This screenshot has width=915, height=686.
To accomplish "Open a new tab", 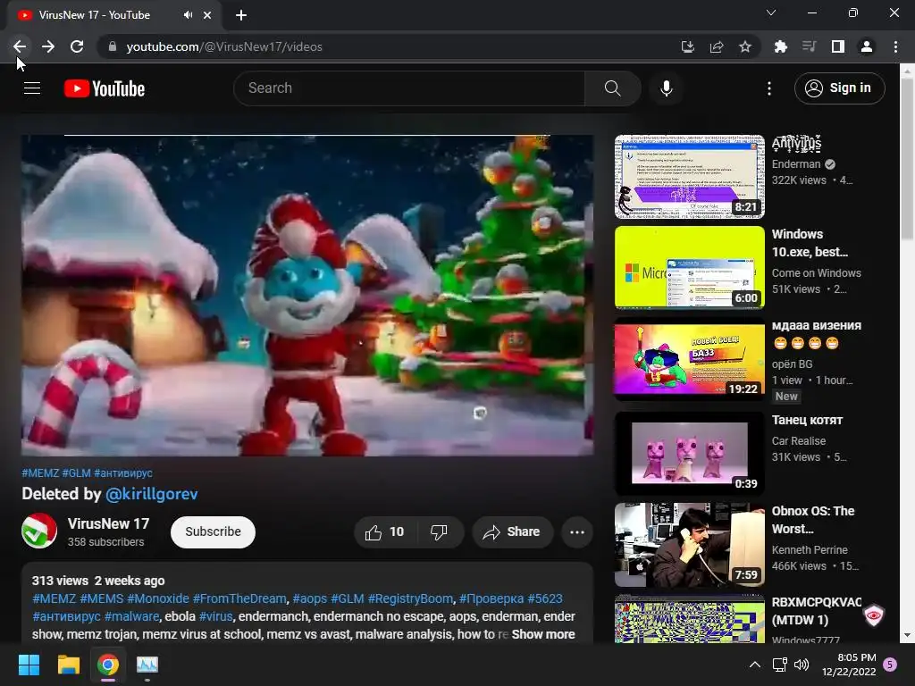I will tap(241, 15).
